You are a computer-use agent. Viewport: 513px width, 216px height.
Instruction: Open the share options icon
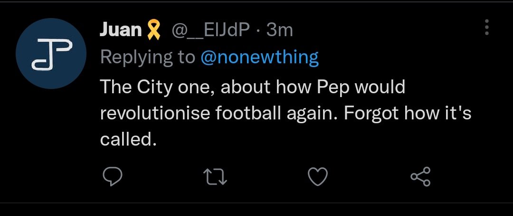[420, 177]
